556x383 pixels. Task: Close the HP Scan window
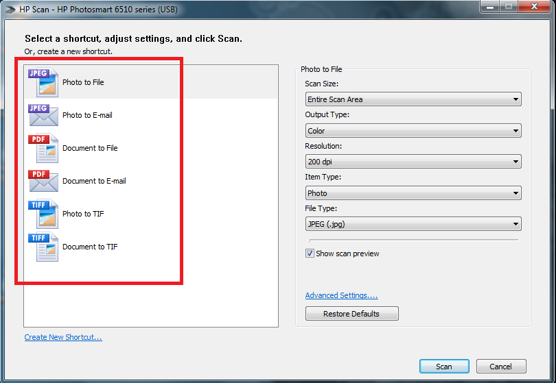pos(534,6)
